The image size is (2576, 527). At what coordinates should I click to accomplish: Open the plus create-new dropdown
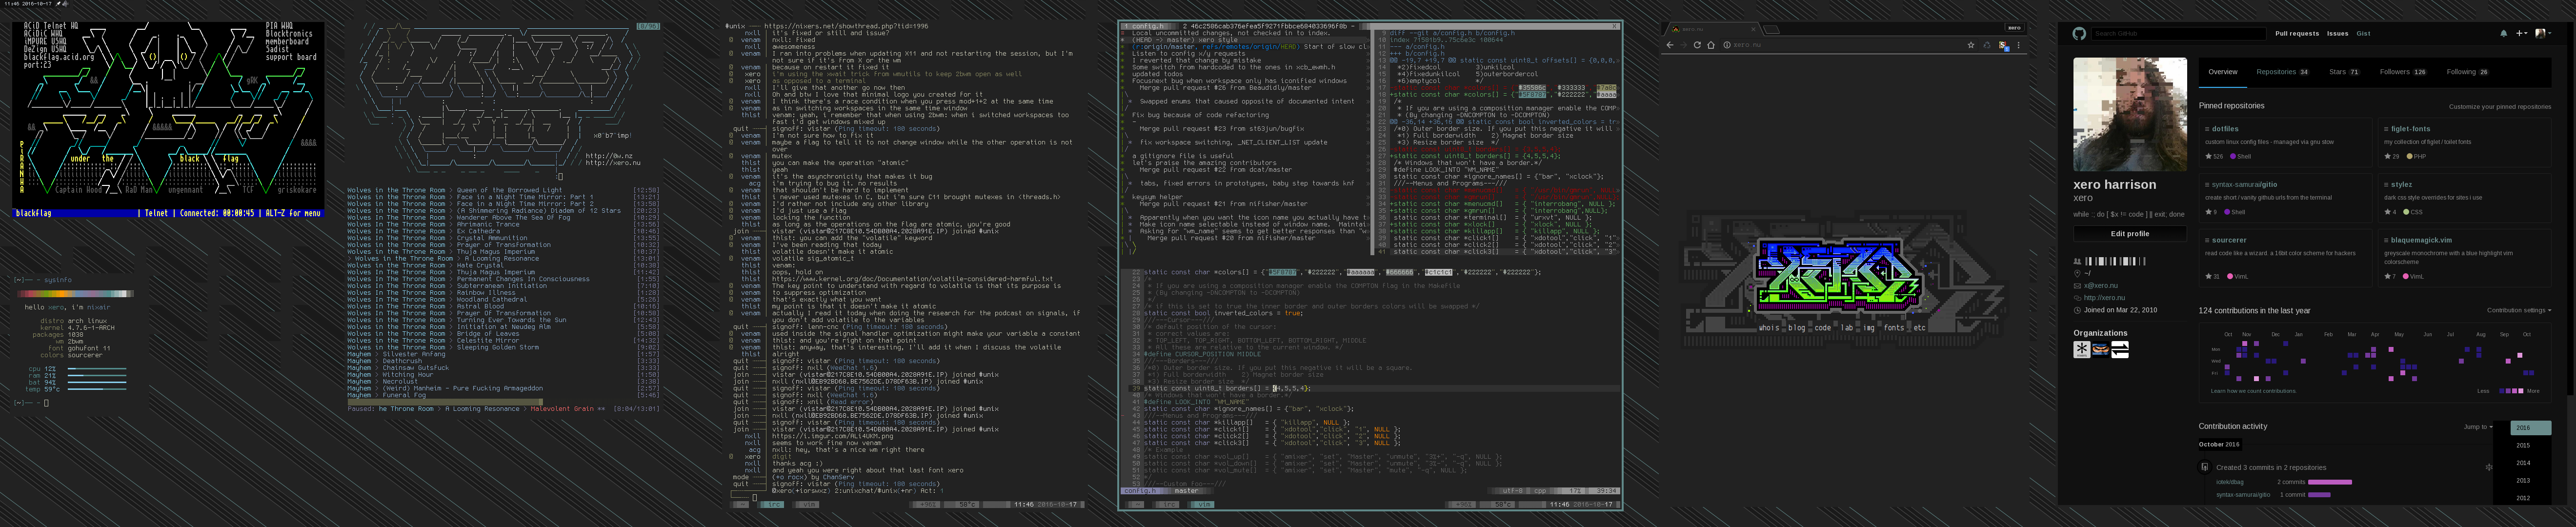(x=2521, y=33)
